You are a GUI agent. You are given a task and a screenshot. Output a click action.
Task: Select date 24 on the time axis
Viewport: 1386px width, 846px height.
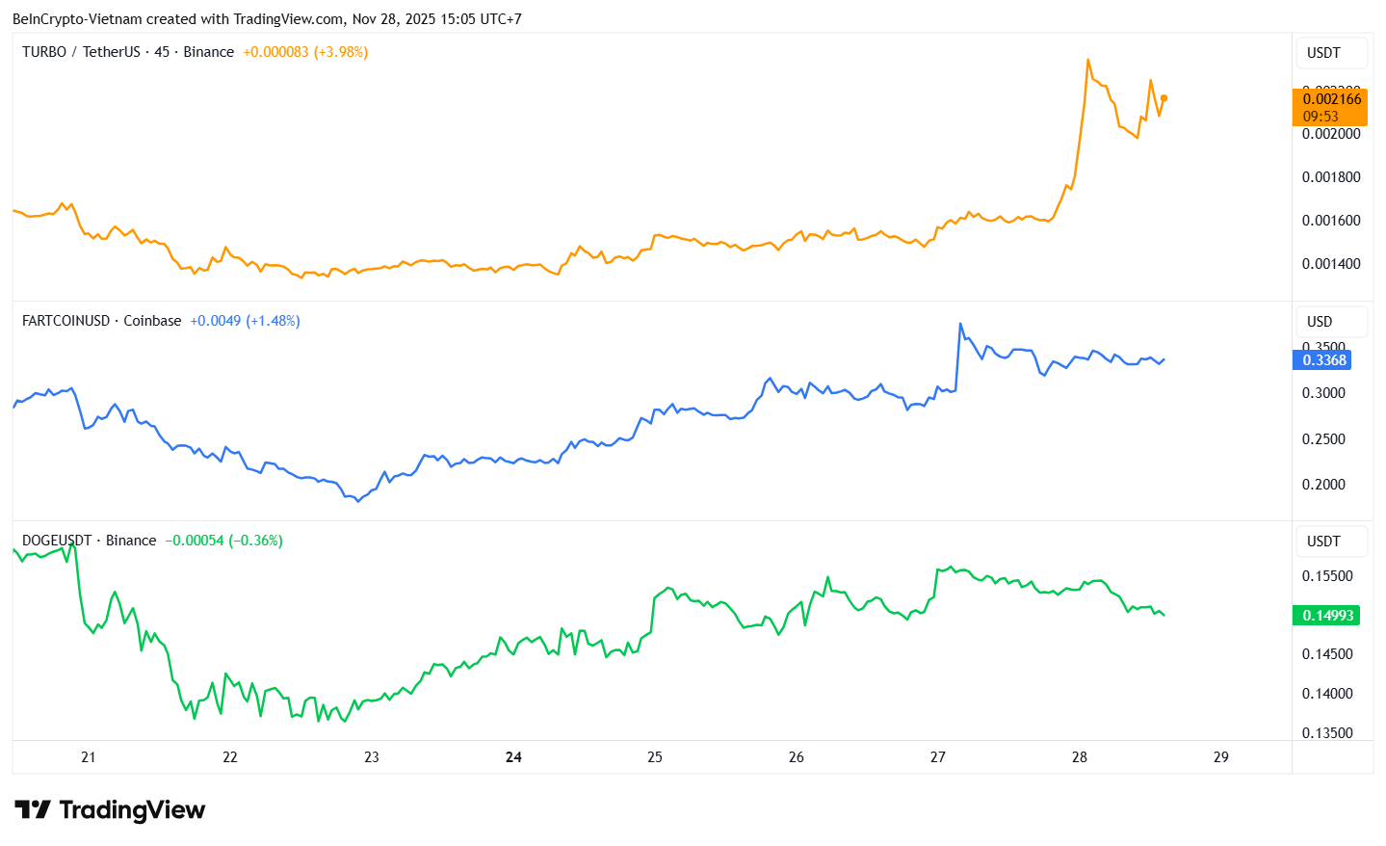[513, 757]
